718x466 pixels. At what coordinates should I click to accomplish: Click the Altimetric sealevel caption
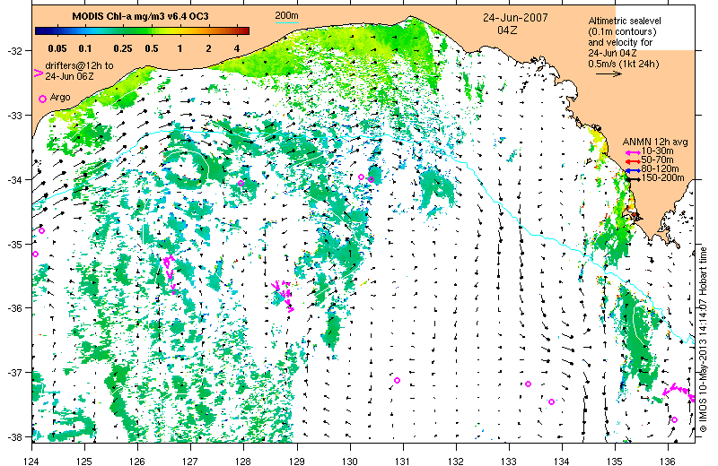[x=625, y=21]
